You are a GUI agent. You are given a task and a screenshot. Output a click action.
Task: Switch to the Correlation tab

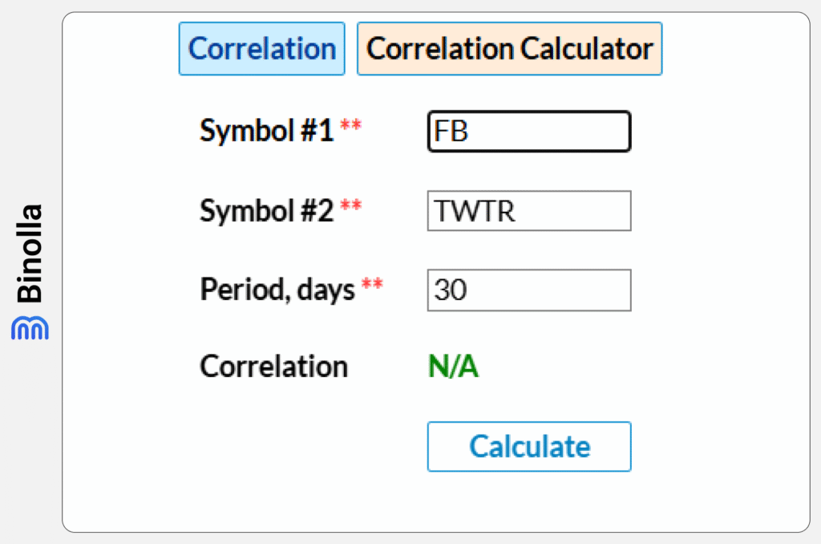coord(261,49)
